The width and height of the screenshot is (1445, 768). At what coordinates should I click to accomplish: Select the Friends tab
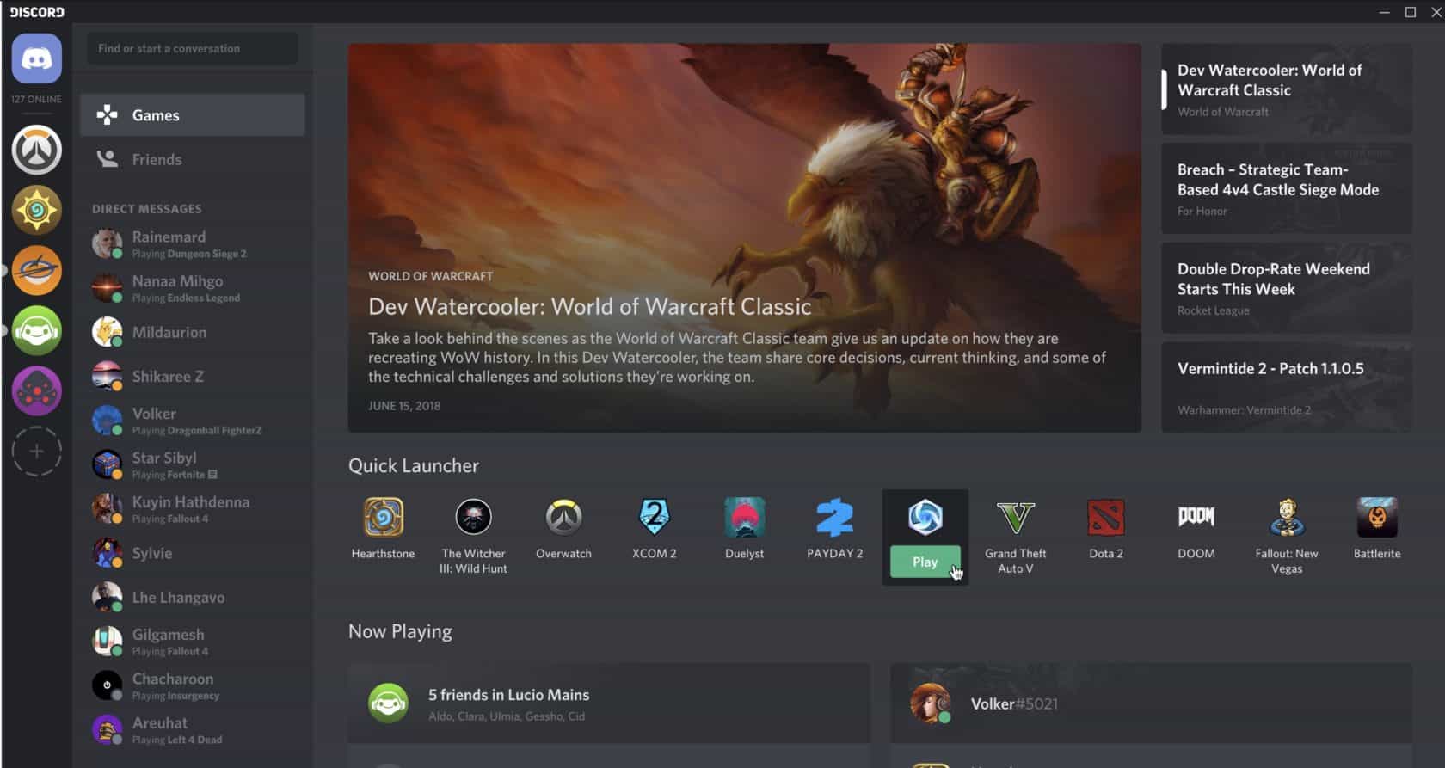pos(193,159)
